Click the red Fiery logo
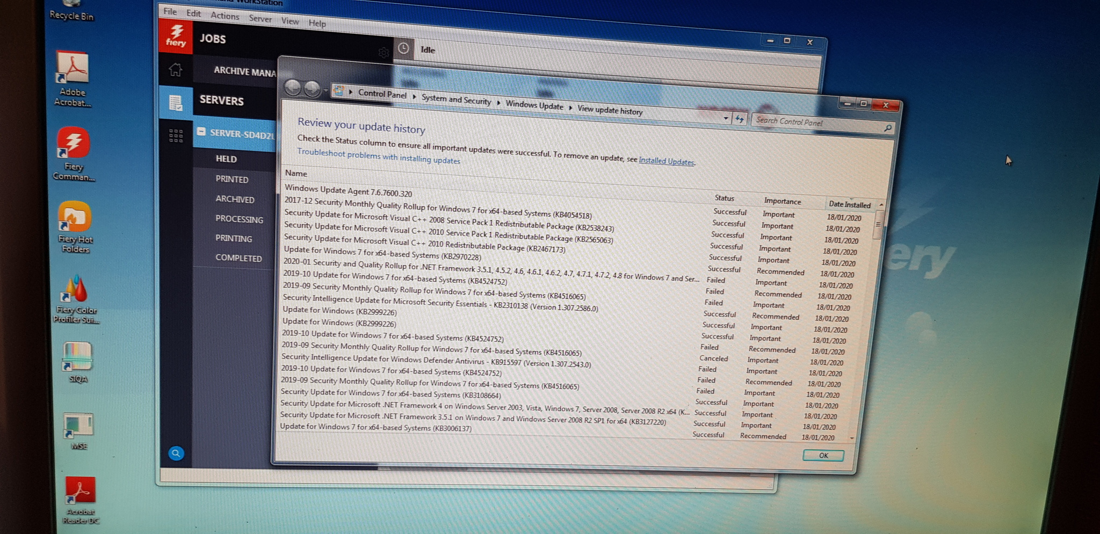1100x534 pixels. [176, 36]
